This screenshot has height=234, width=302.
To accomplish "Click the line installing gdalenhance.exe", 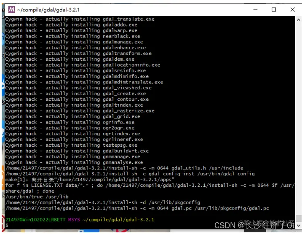I will 75,48.
